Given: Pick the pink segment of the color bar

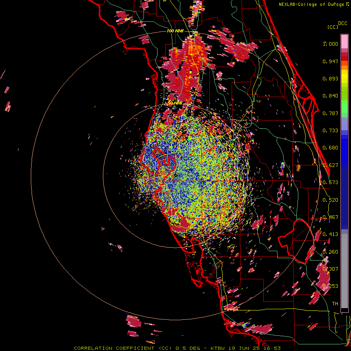Looking at the screenshot, I should pos(344,41).
